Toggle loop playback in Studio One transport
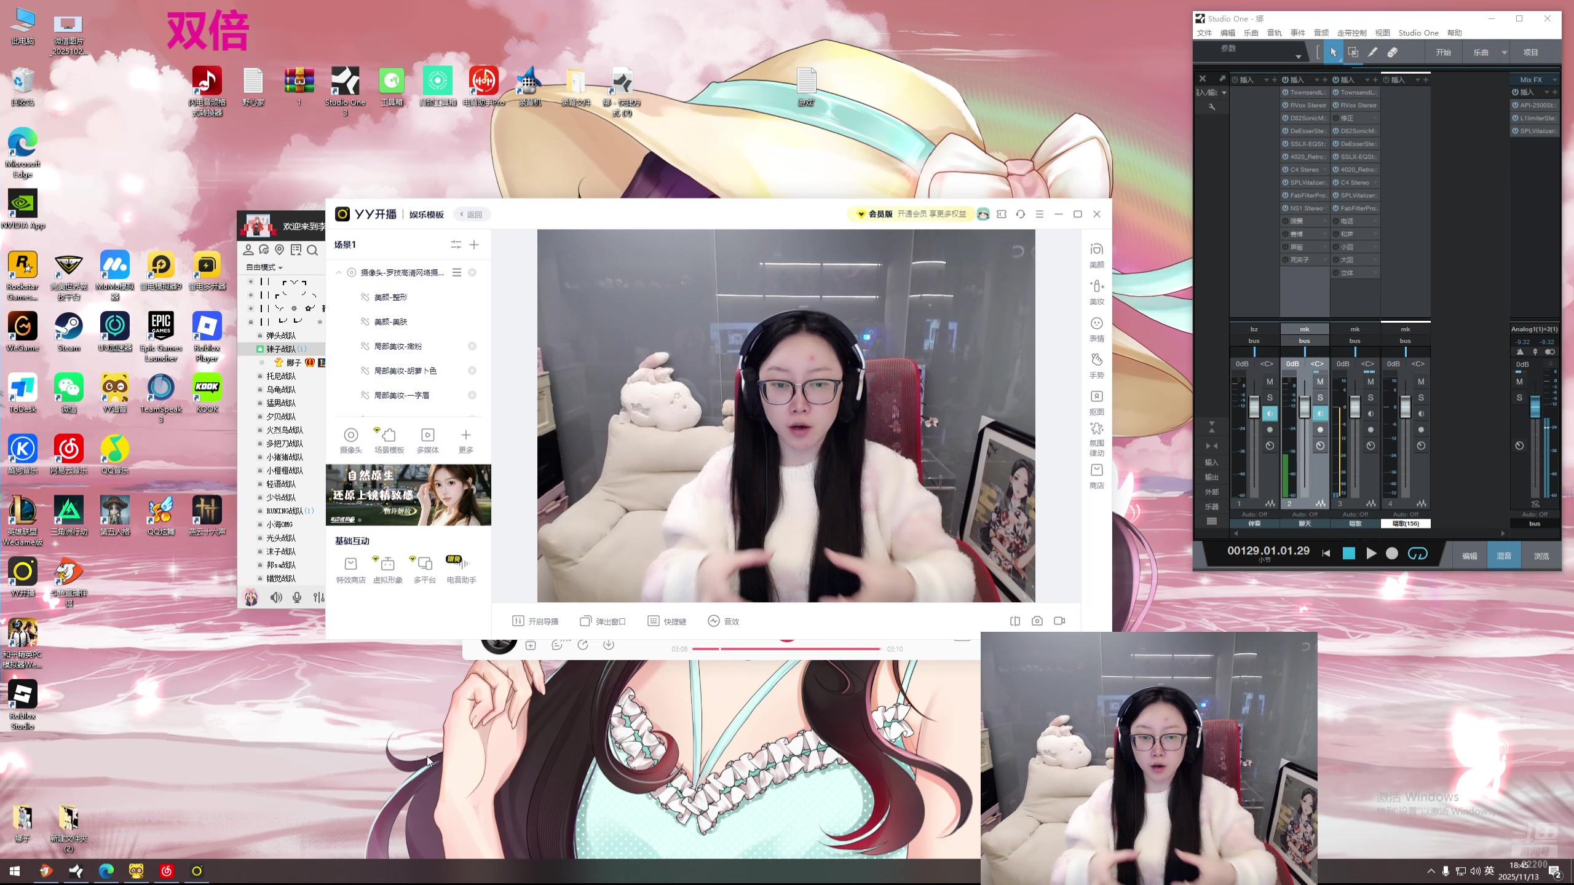 (1418, 554)
